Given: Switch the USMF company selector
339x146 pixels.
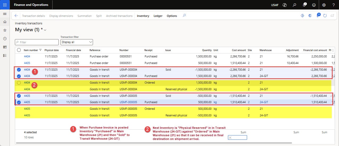Looking at the screenshot, I should pos(275,5).
